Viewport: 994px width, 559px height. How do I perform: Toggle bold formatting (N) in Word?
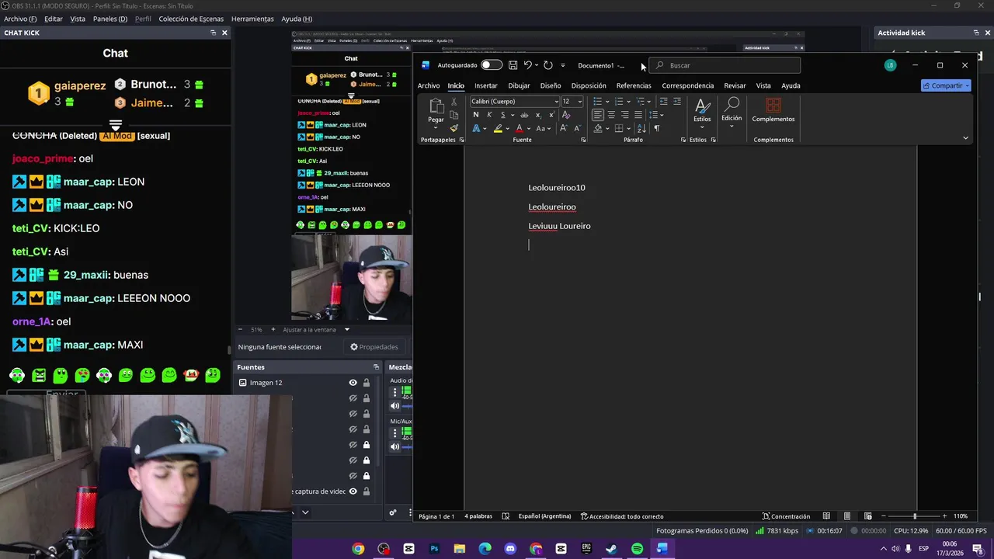(475, 115)
